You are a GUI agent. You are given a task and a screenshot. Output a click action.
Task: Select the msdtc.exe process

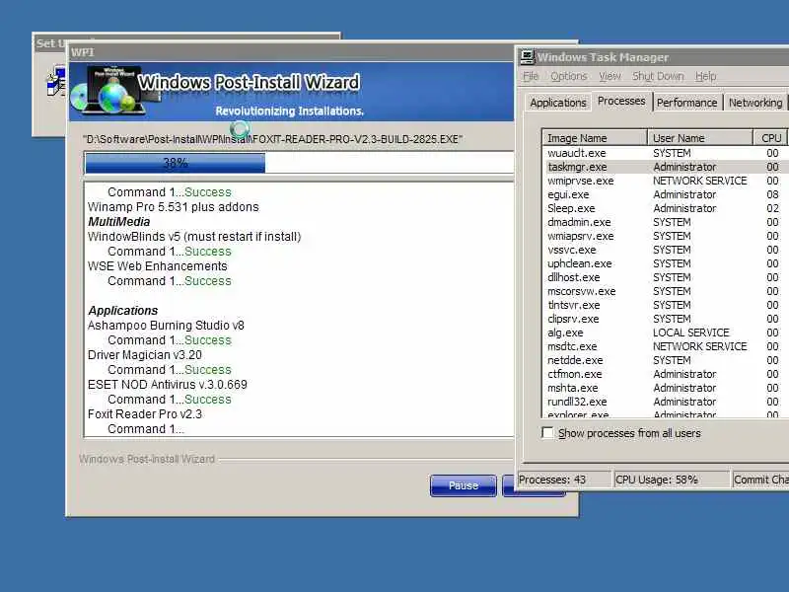pyautogui.click(x=664, y=347)
